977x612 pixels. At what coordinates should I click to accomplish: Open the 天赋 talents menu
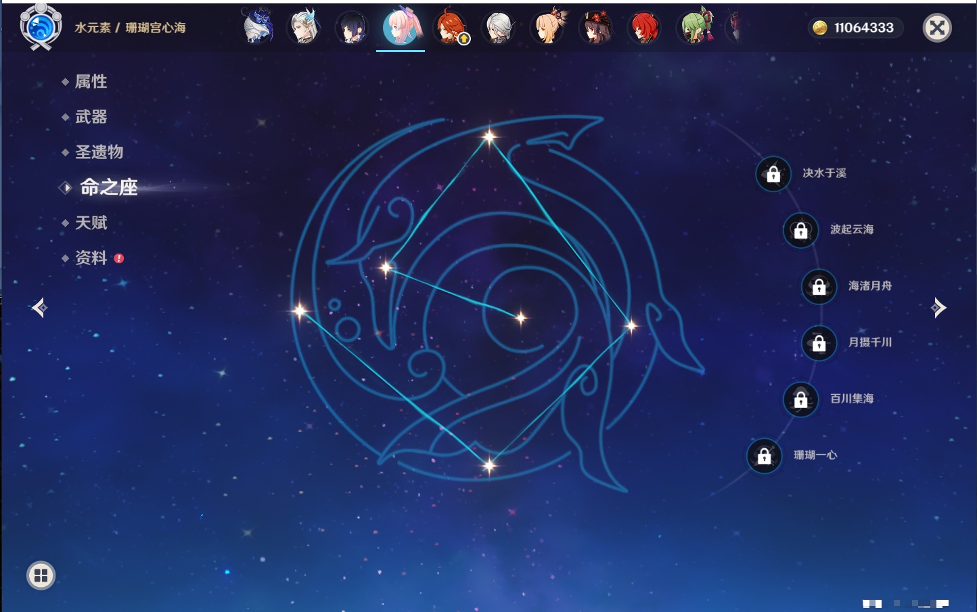point(91,222)
